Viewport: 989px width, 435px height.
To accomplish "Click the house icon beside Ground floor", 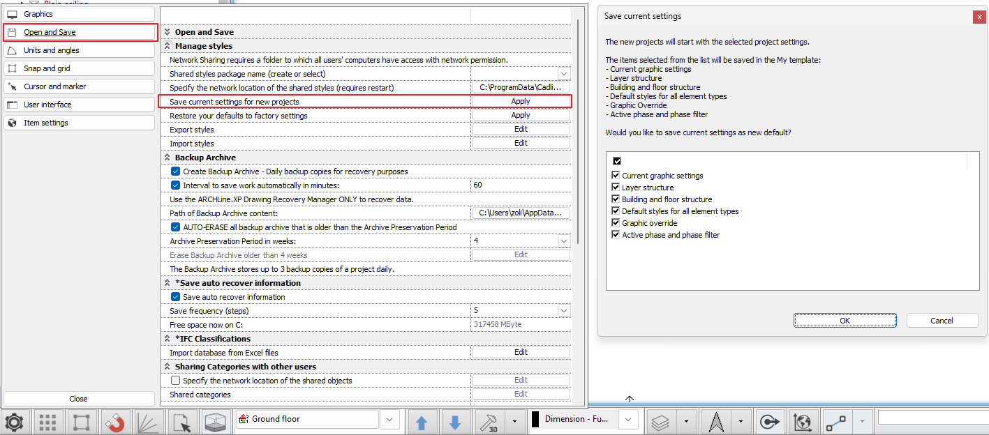I will click(x=244, y=419).
